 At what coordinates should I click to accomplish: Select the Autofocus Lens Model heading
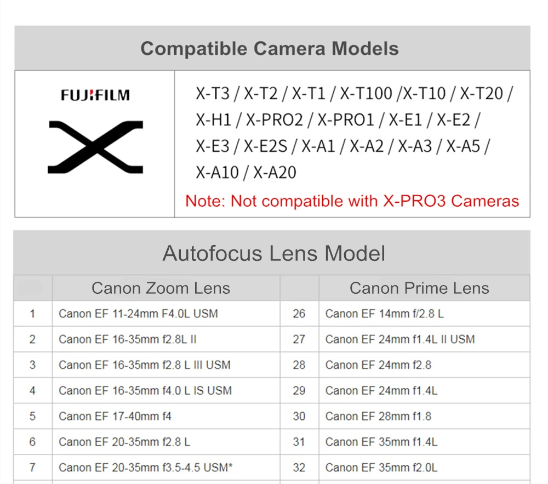pyautogui.click(x=273, y=253)
